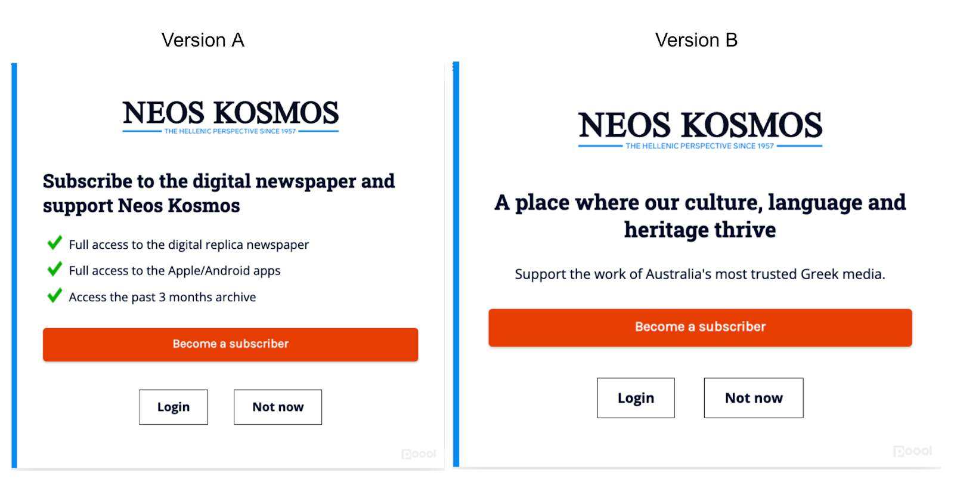Open Login from the Version A popup
This screenshot has width=954, height=485.
(x=174, y=407)
